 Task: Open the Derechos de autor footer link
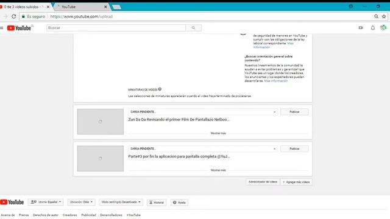(x=46, y=215)
